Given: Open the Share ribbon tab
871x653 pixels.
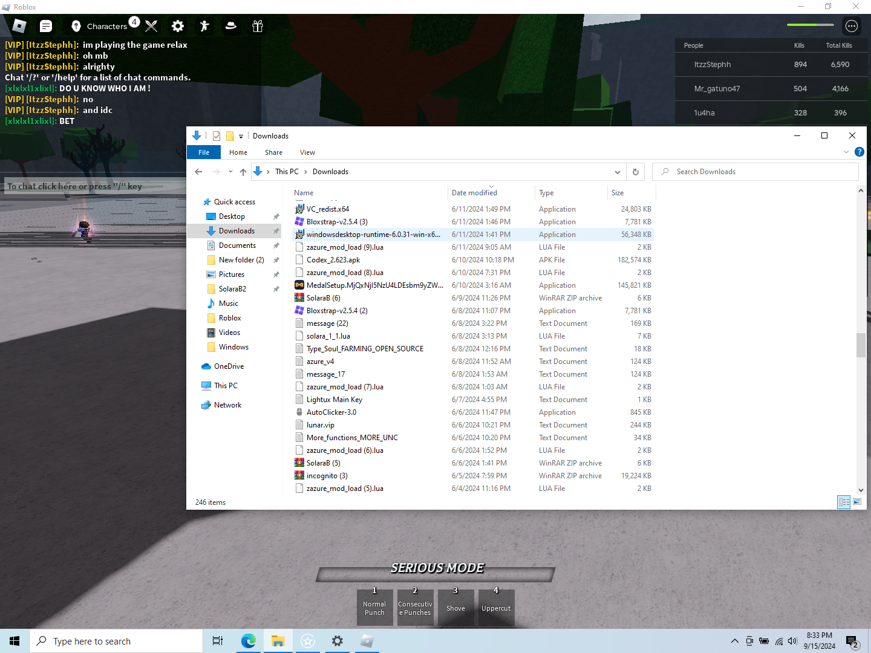Looking at the screenshot, I should (273, 152).
